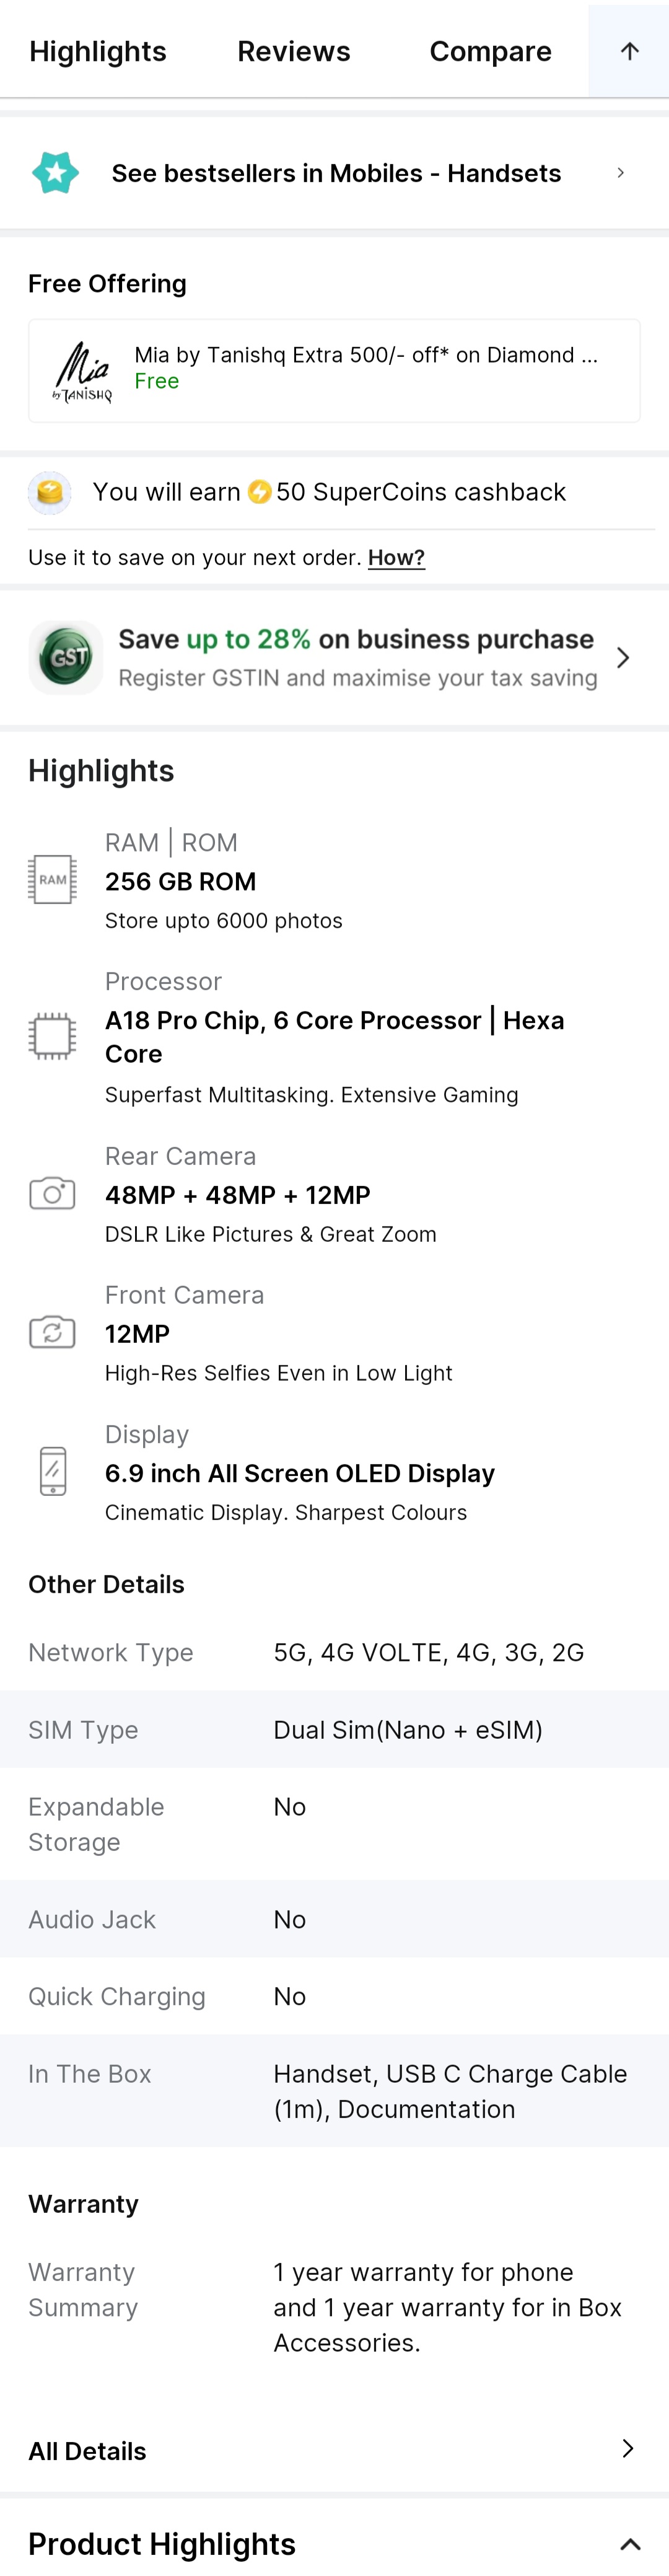
Task: Open the All Details row
Action: [335, 2450]
